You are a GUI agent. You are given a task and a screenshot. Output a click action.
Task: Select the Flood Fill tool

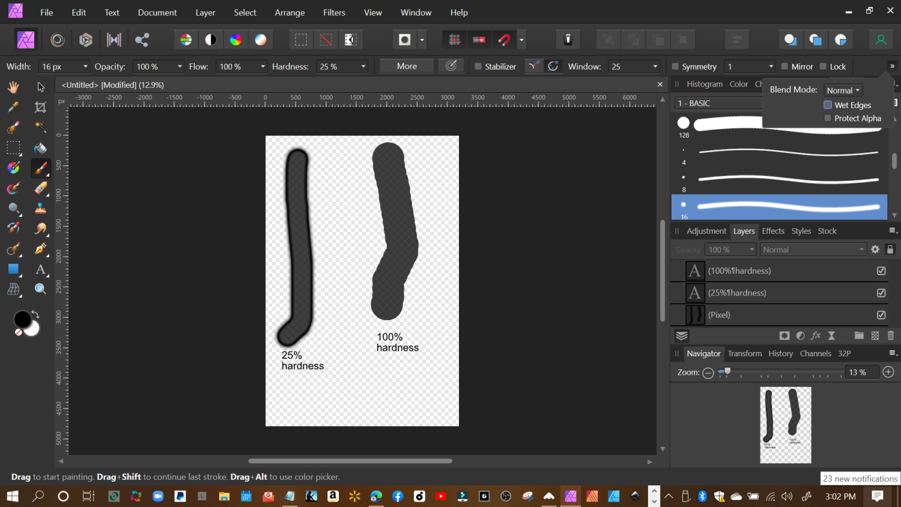(x=40, y=147)
